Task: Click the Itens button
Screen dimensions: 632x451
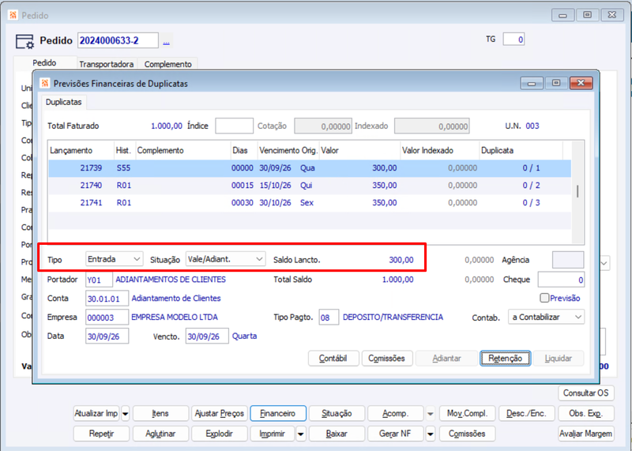Action: pyautogui.click(x=160, y=414)
